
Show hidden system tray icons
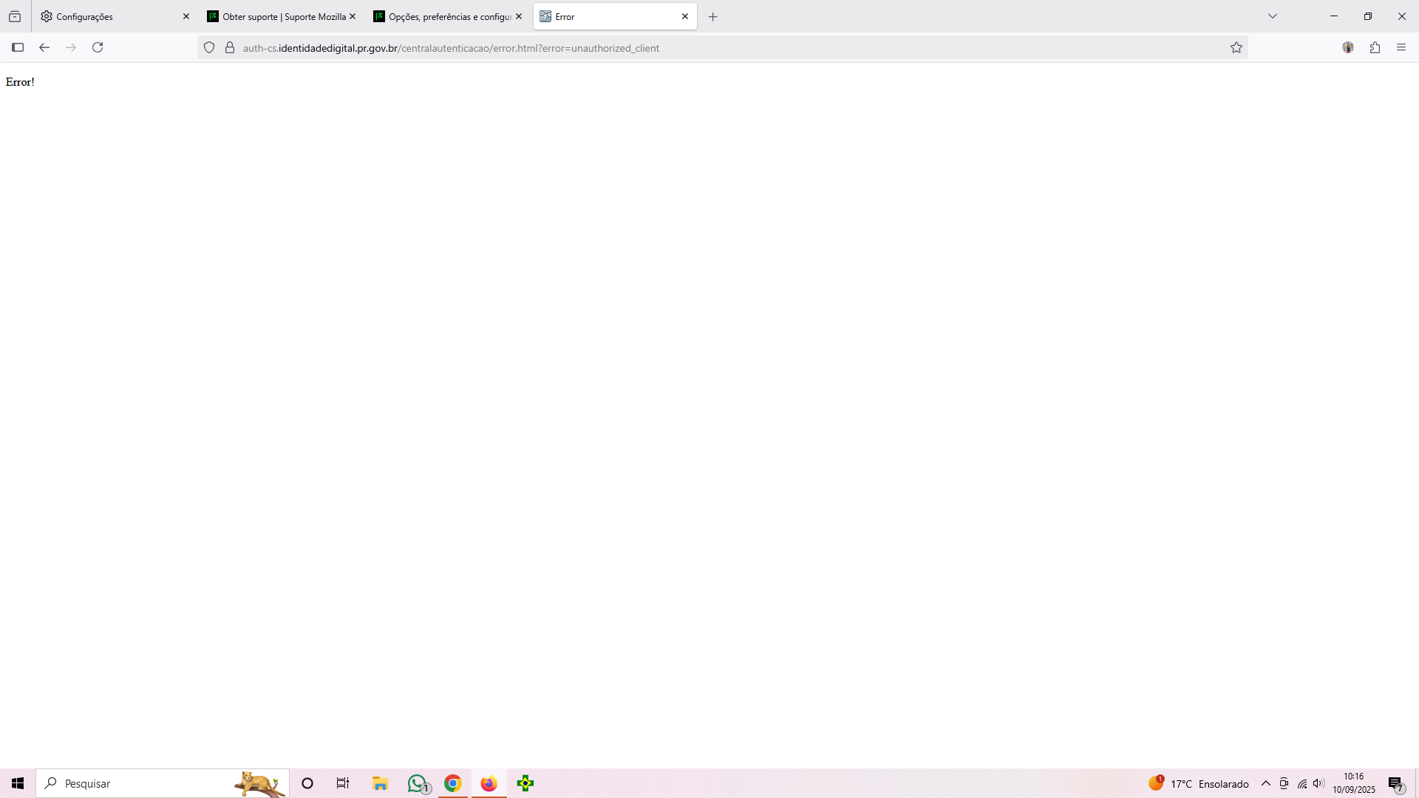pyautogui.click(x=1266, y=783)
